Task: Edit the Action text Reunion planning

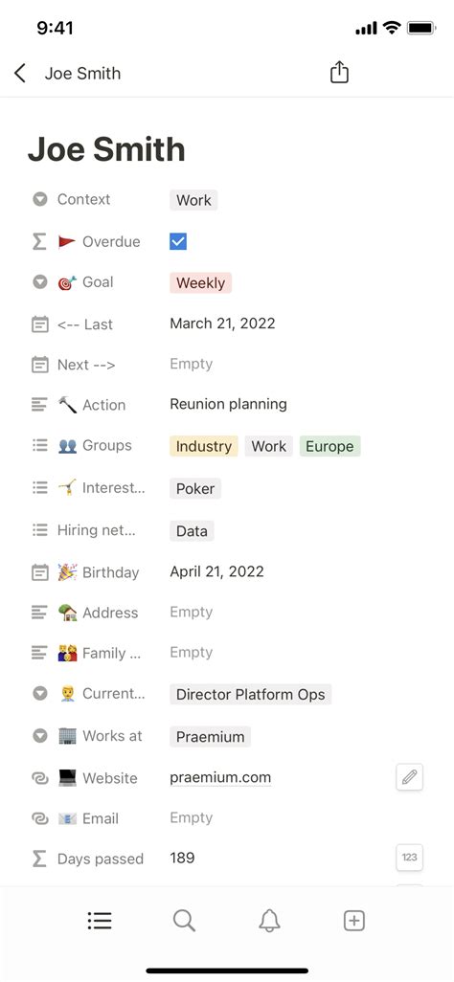Action: point(228,404)
